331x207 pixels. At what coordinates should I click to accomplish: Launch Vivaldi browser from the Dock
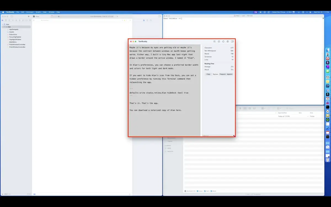point(328,58)
